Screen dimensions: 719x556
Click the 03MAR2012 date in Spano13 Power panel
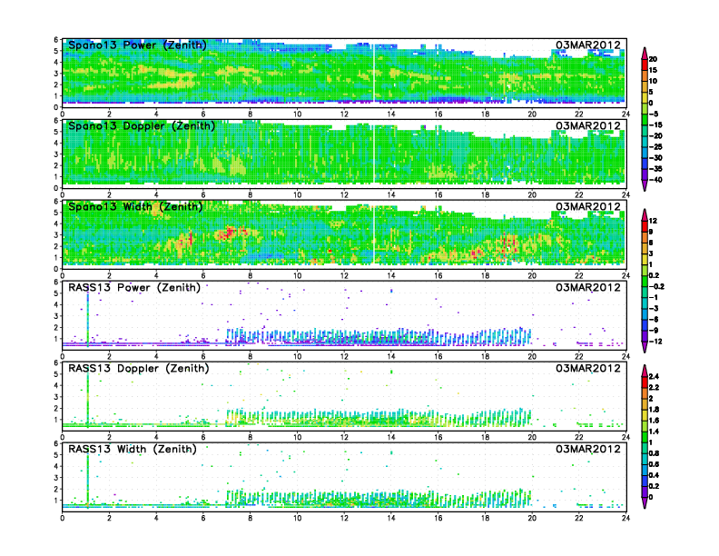click(588, 45)
